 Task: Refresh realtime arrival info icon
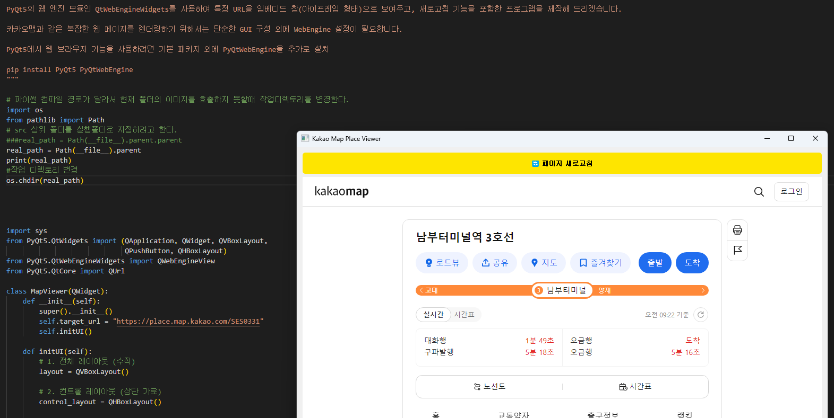pyautogui.click(x=701, y=315)
